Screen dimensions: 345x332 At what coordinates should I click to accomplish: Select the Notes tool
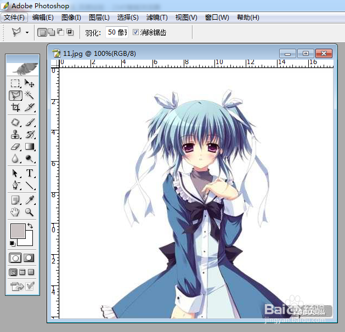point(15,200)
